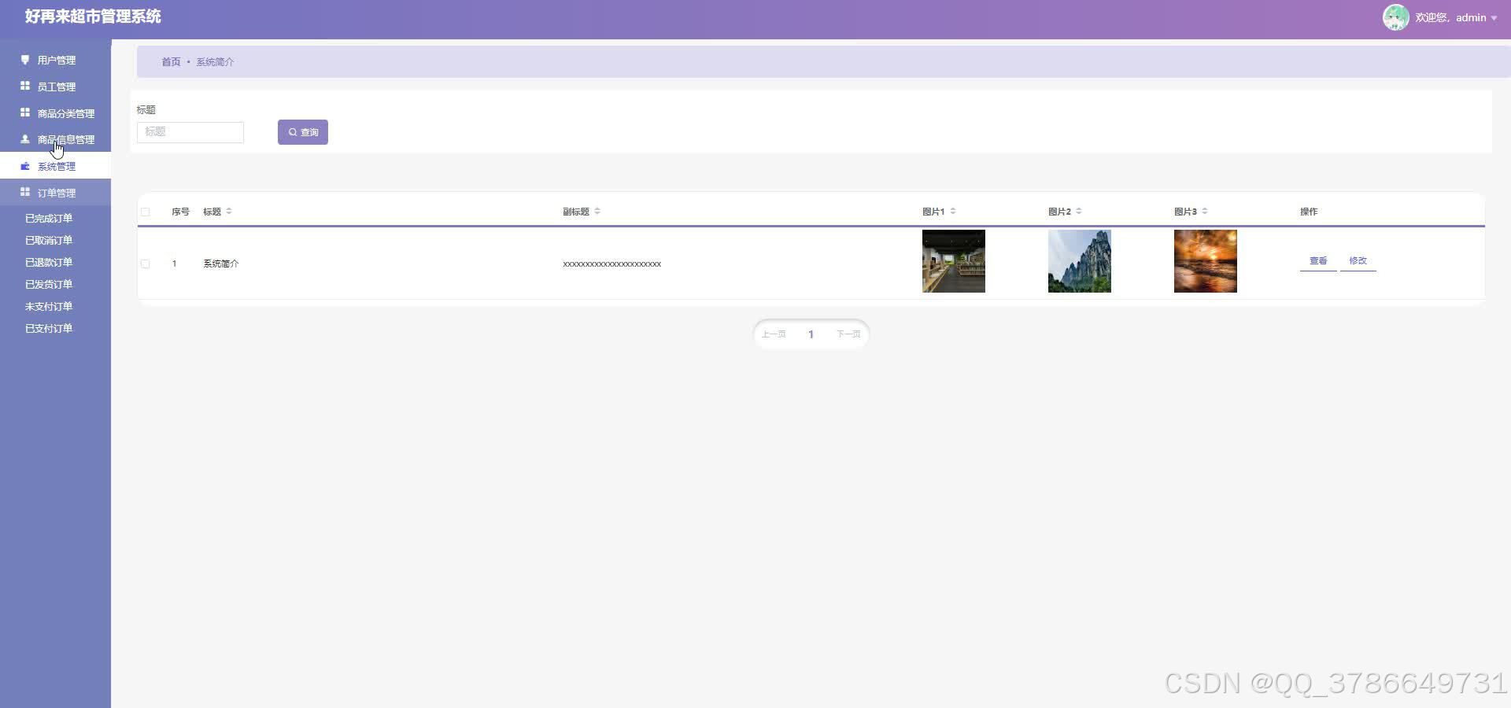
Task: Click the 订单管理 grid icon
Action: (x=24, y=192)
